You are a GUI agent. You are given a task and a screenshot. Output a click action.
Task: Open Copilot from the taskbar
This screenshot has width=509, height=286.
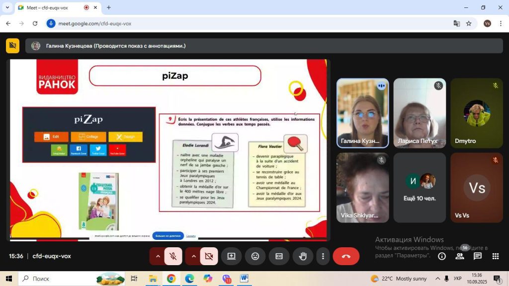click(x=208, y=279)
